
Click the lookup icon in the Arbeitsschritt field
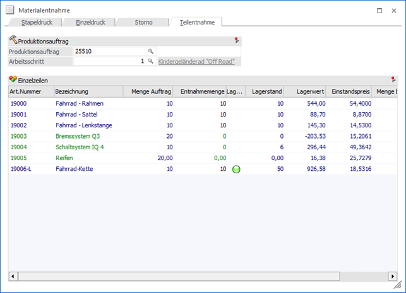[x=151, y=62]
